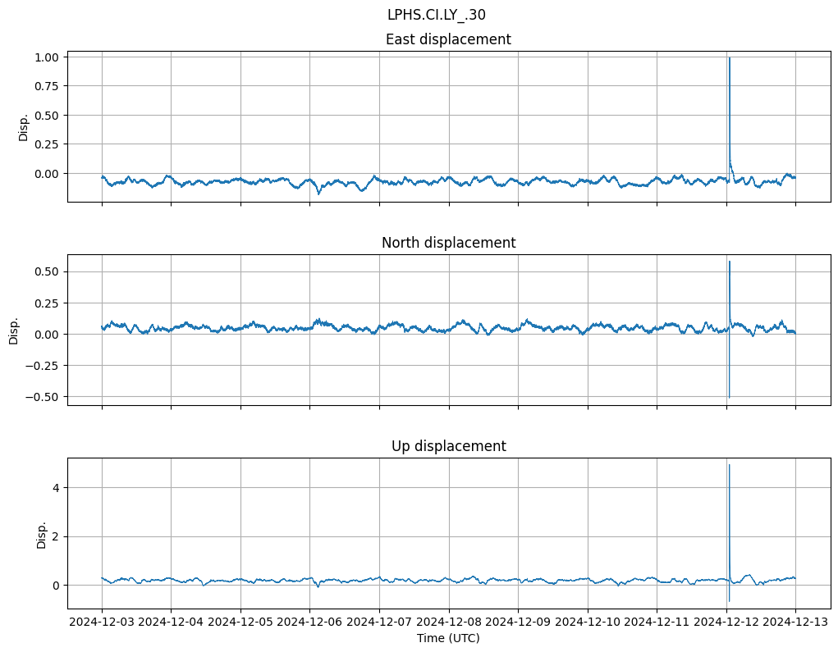Screen dimensions: 838x652
Task: Select the 2024-12-06 date tick label
Action: pos(309,622)
